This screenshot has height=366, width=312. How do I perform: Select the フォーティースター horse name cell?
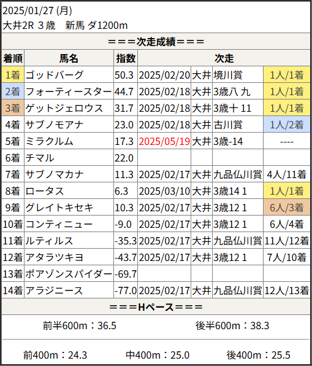(x=69, y=91)
